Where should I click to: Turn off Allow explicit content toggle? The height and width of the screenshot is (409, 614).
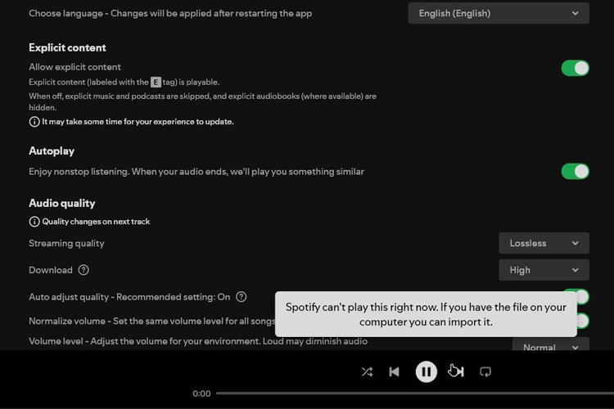coord(575,68)
